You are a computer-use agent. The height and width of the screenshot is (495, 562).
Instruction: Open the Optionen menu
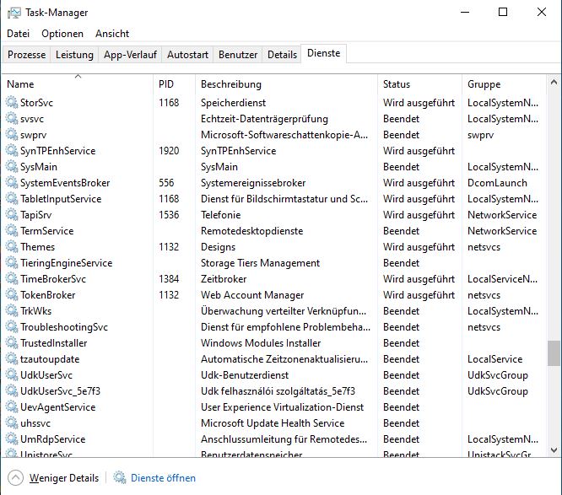click(62, 34)
